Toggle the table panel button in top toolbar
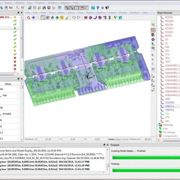 point(76,8)
